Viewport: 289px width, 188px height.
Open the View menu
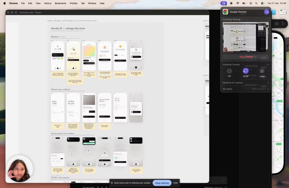(38, 3)
